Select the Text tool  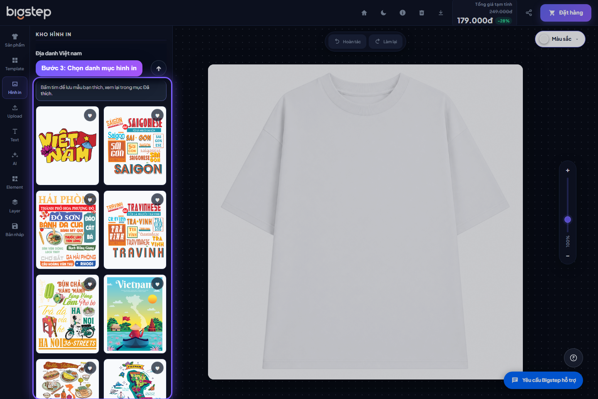coord(15,135)
